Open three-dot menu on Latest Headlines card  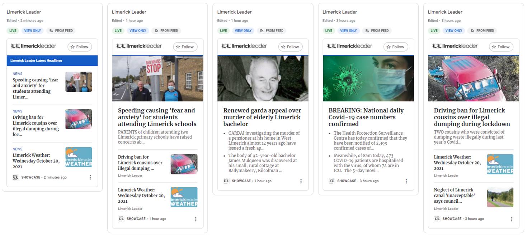[x=90, y=177]
